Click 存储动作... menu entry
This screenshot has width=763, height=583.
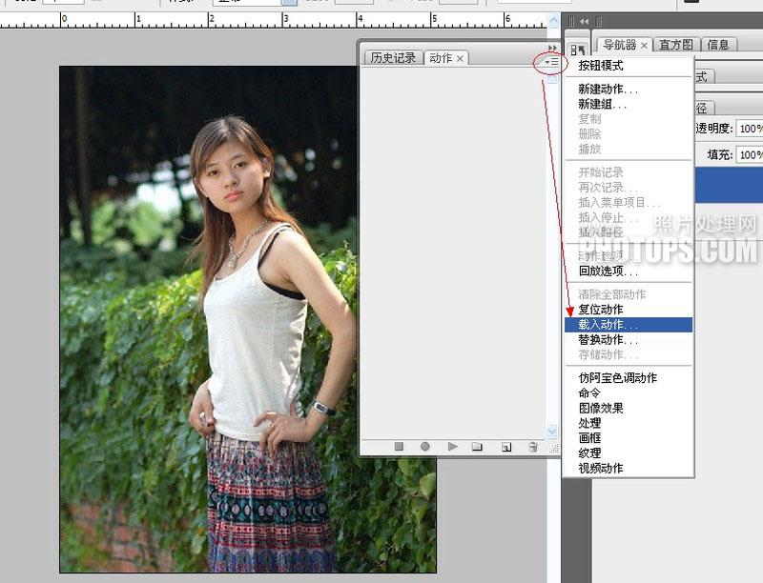629,354
